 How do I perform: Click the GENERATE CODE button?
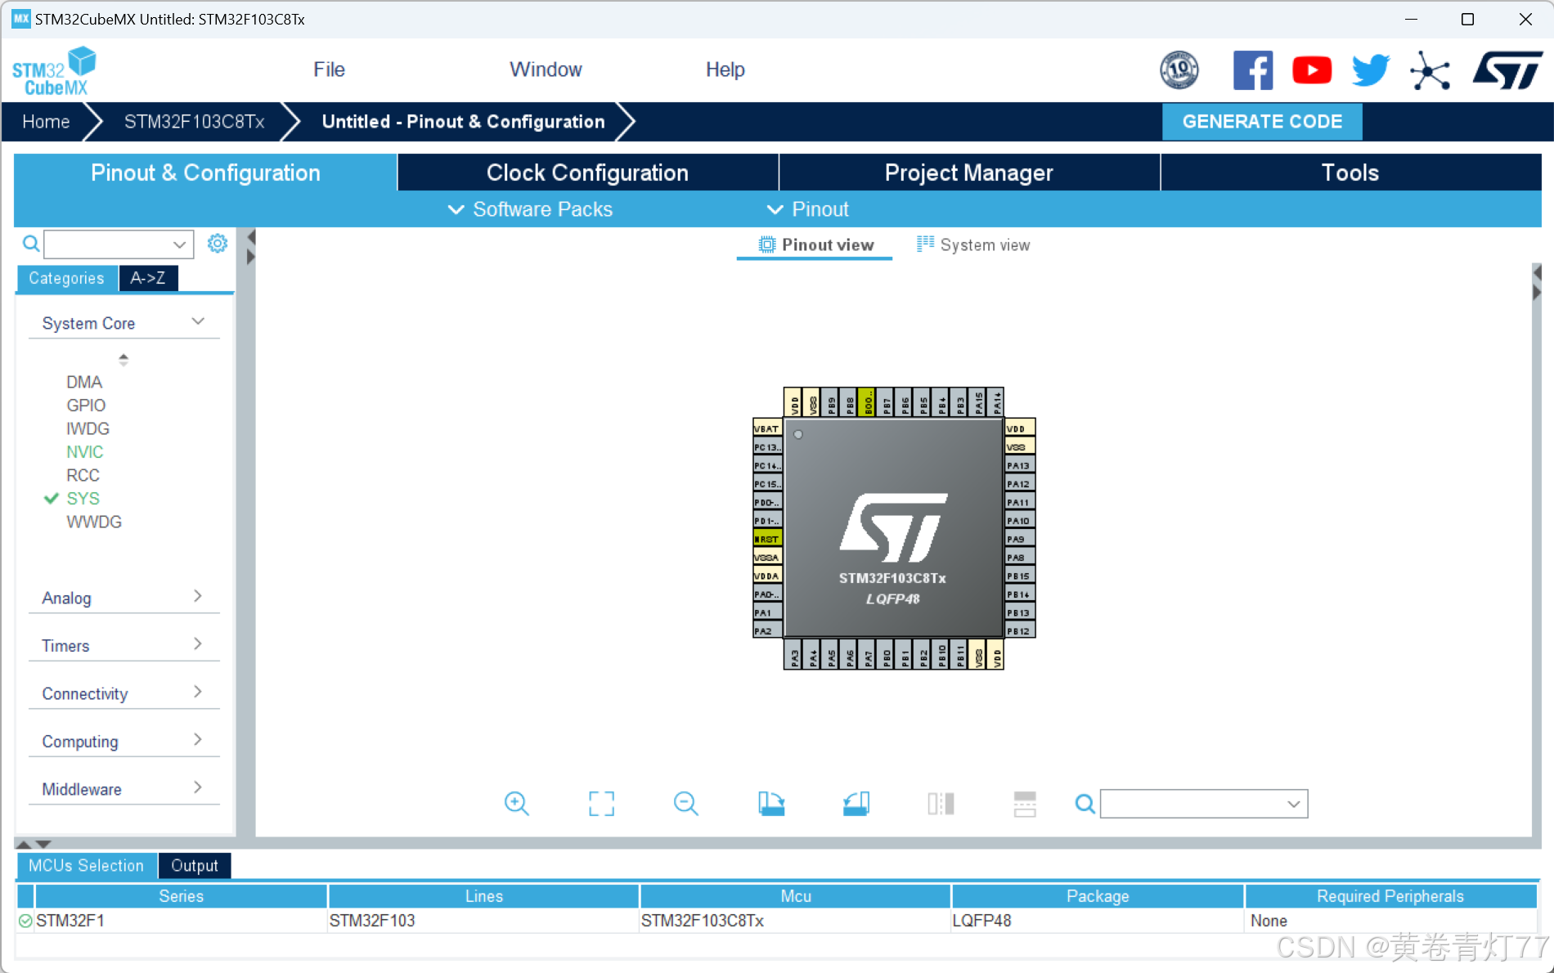1262,122
